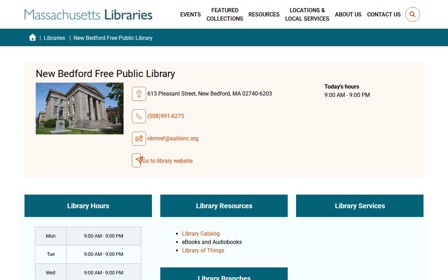This screenshot has width=448, height=280.
Task: Open the Contact Us menu
Action: coord(384,14)
